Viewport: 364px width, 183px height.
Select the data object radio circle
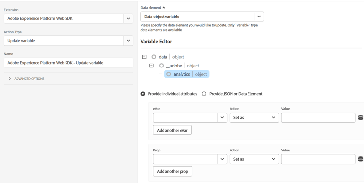154,57
